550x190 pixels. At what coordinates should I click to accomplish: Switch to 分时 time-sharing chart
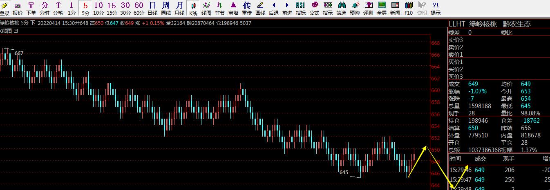pyautogui.click(x=45, y=8)
